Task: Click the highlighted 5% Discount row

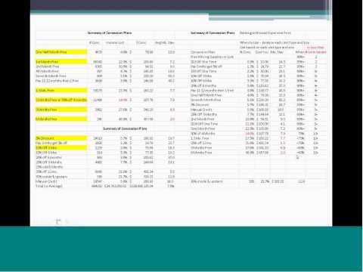Action: [x=61, y=138]
